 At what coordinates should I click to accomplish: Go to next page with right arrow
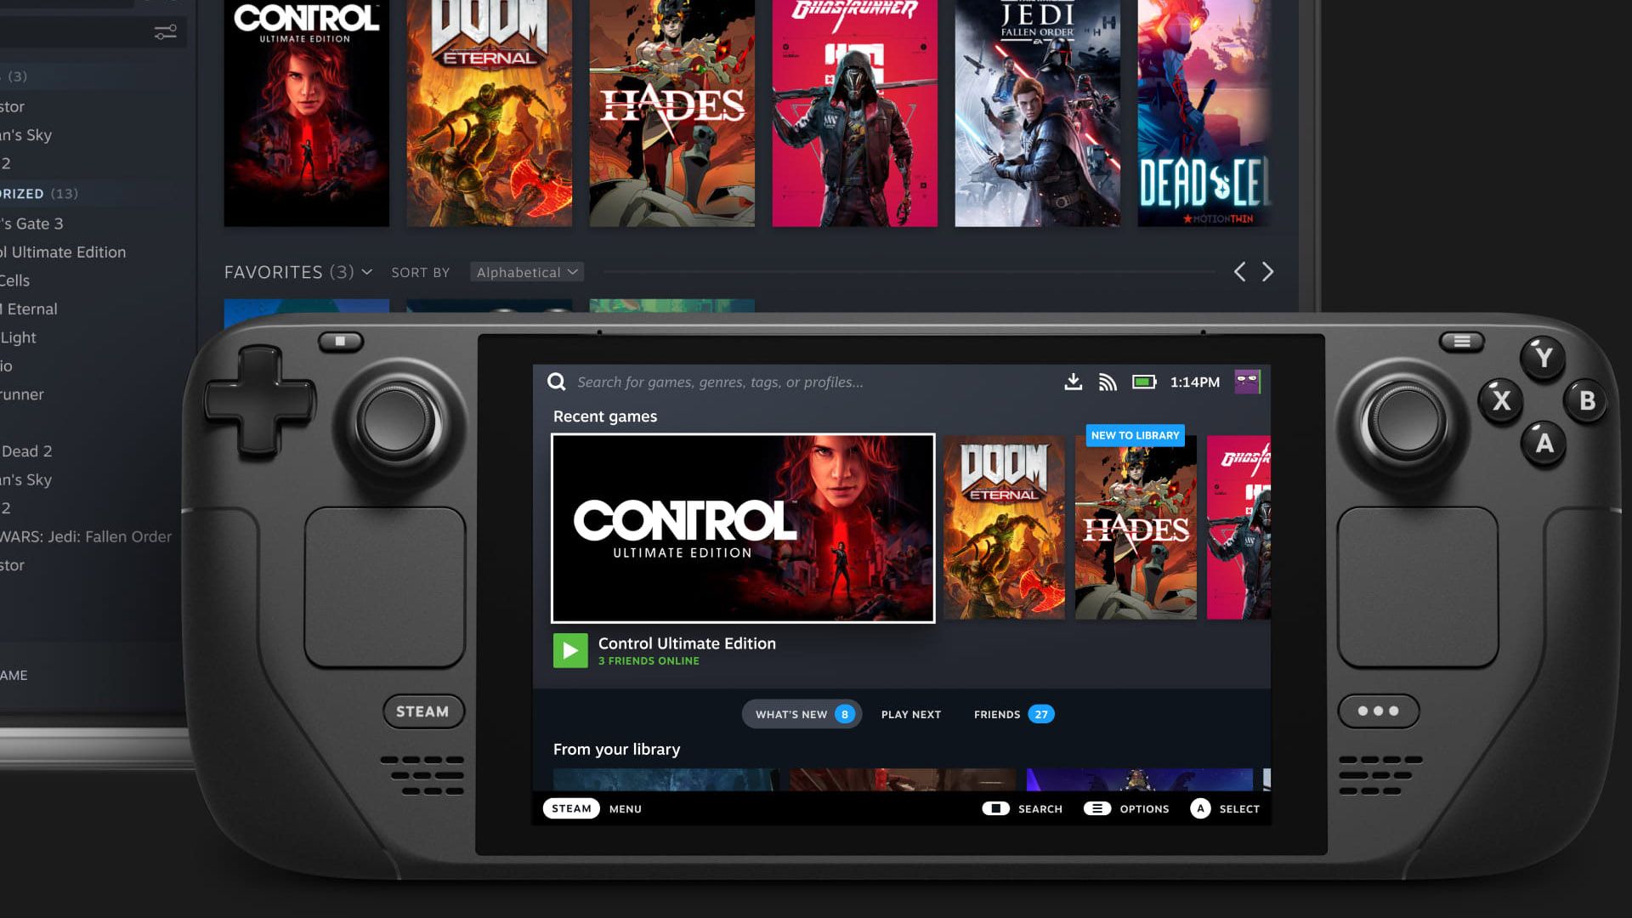tap(1267, 272)
